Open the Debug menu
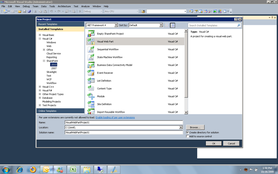Viewport: 278px width, 174px height. (x=26, y=6)
